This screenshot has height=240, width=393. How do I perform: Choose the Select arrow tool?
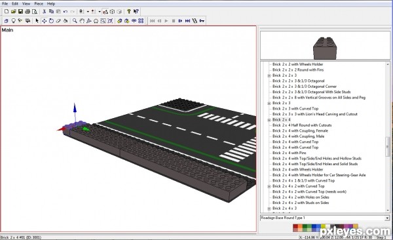37,21
